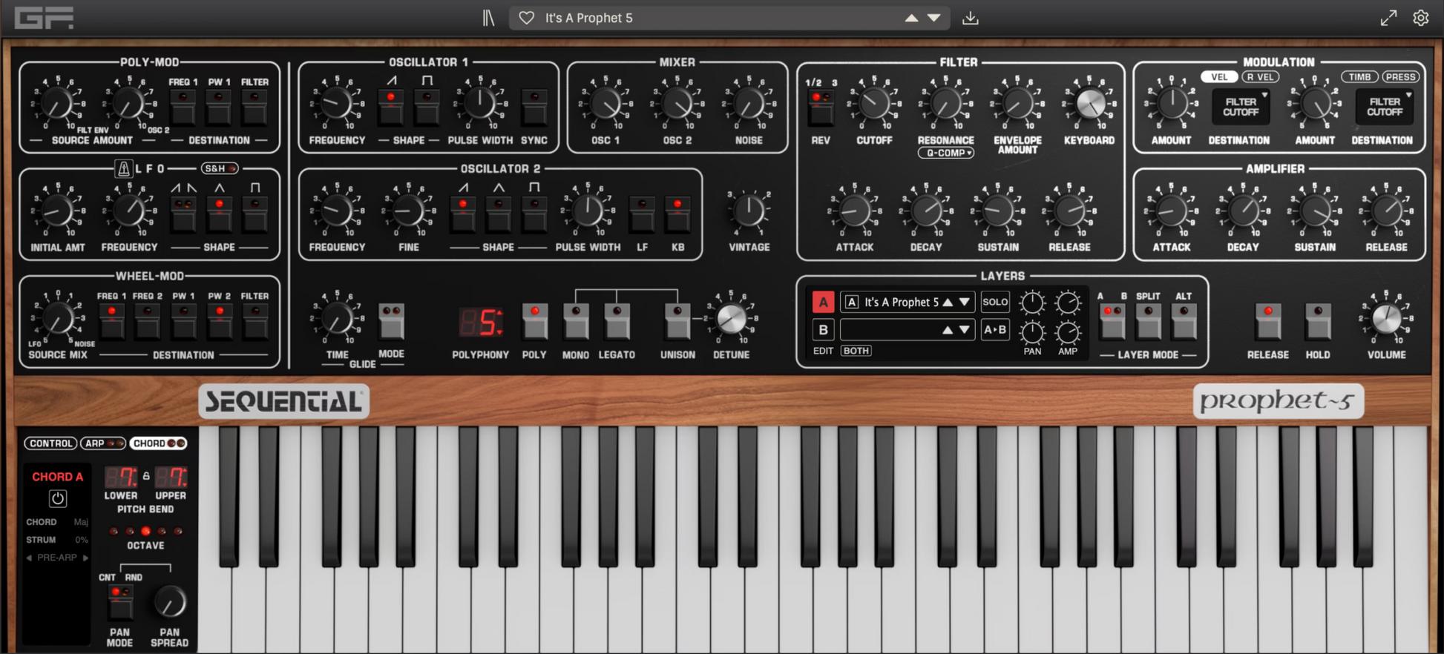The image size is (1444, 654).
Task: Toggle LFO S&H option
Action: (x=220, y=168)
